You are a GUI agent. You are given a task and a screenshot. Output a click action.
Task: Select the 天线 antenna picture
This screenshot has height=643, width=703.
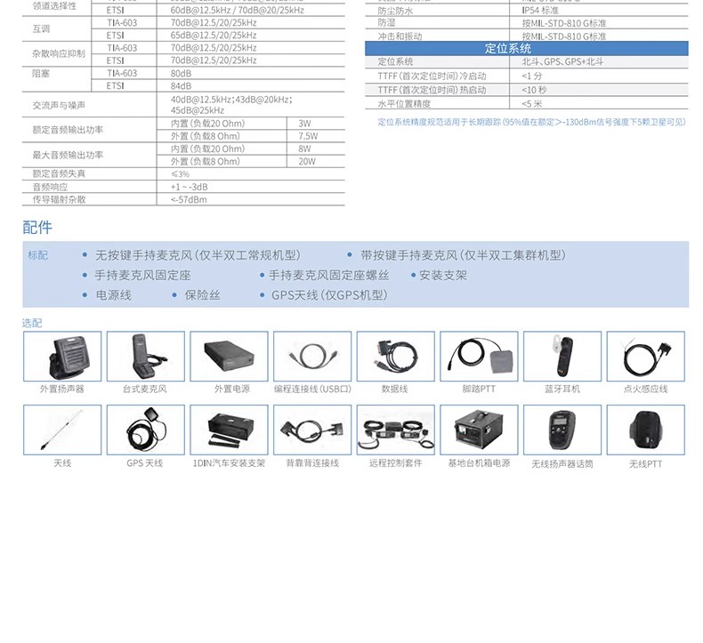[62, 430]
